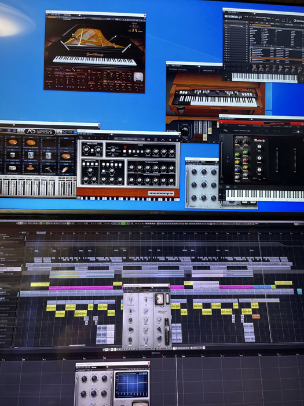Click the Addictive Drums logo badge

click(40, 132)
